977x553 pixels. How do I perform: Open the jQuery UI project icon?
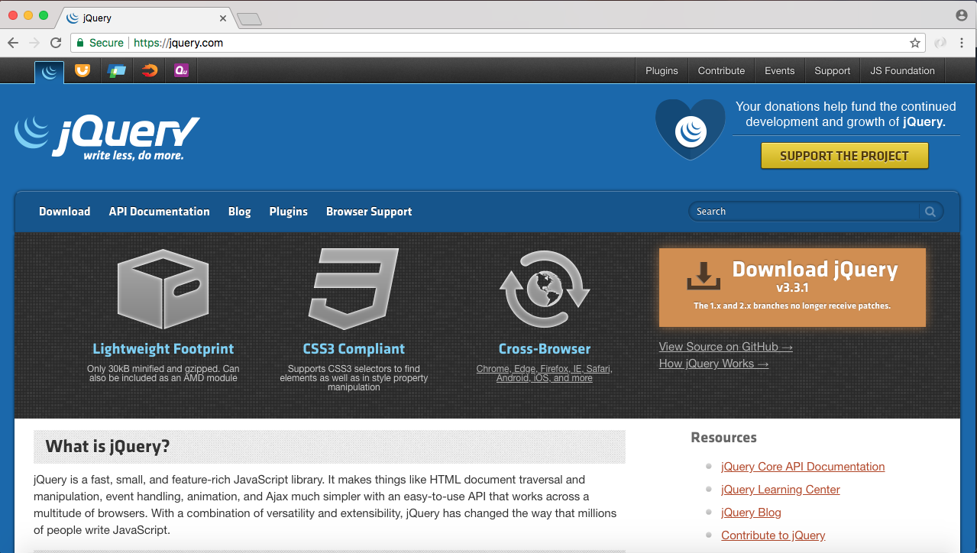click(82, 71)
